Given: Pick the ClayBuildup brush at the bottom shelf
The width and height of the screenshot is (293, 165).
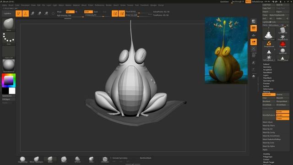Looking at the screenshot, I should click(22, 159).
